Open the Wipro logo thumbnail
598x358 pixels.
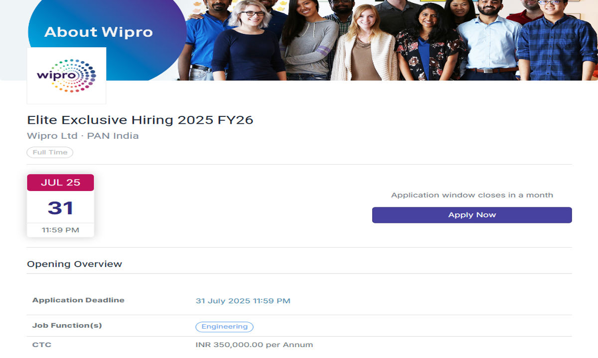tap(66, 76)
